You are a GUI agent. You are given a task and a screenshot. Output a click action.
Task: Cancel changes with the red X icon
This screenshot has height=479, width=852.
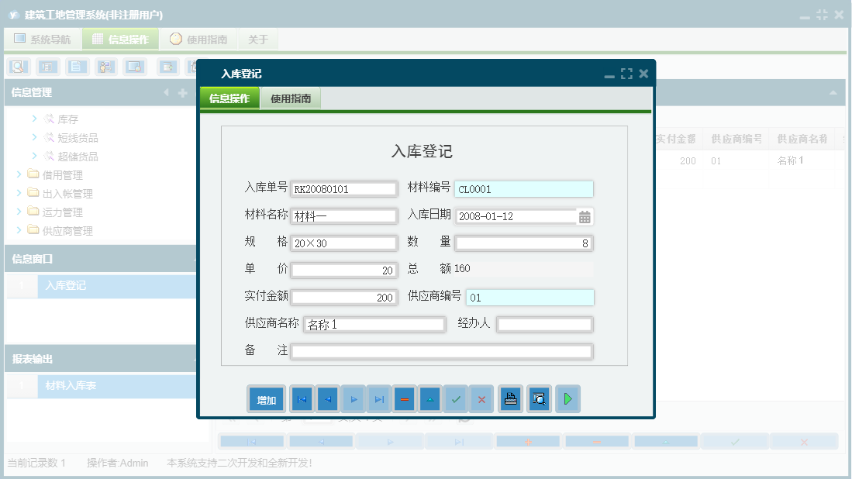pos(482,398)
